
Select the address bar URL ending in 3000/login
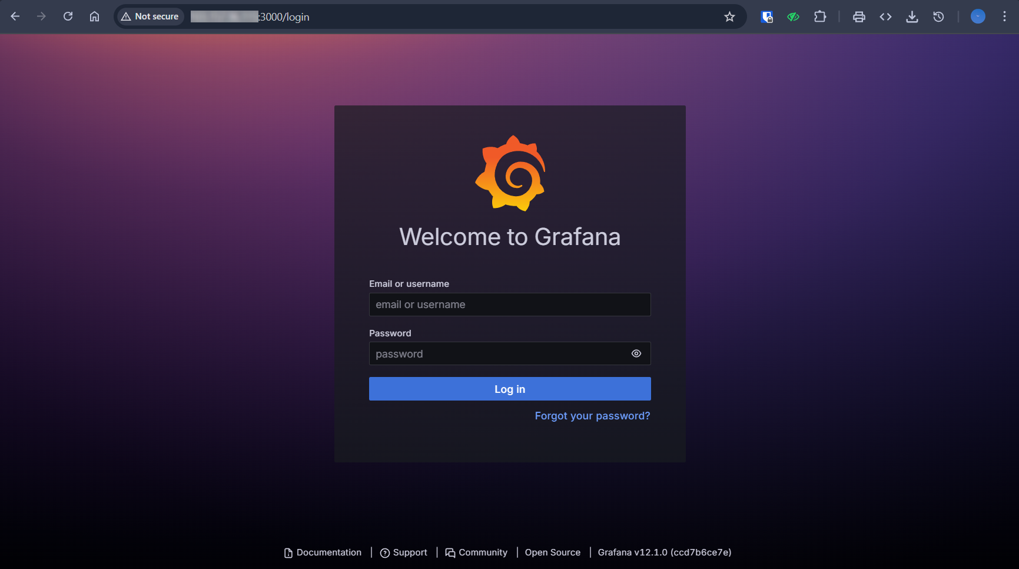coord(250,16)
